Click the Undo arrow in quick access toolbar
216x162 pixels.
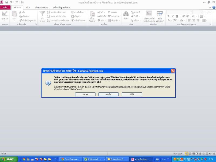coord(11,2)
